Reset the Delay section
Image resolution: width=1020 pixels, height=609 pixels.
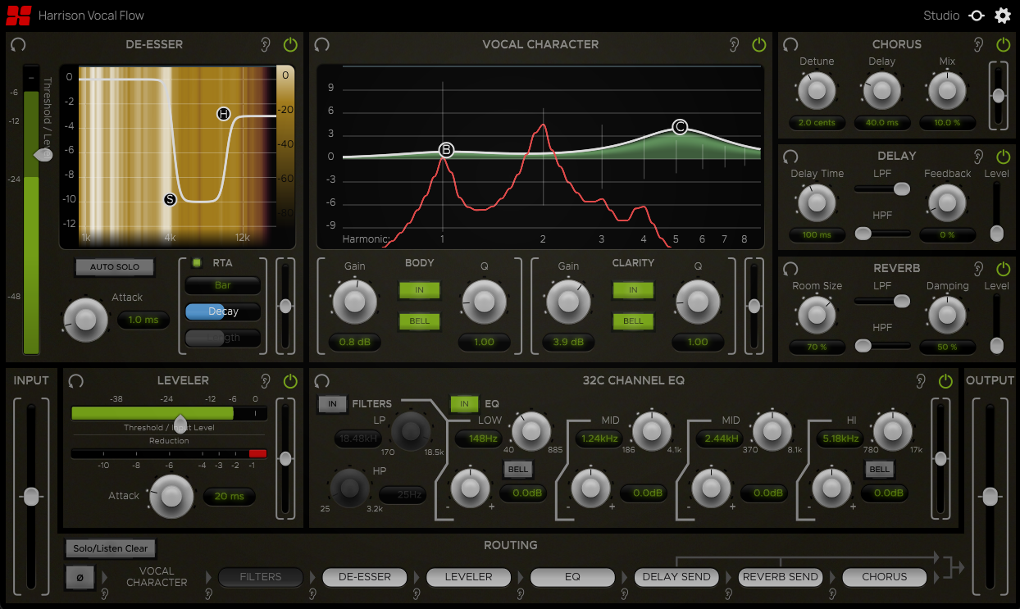[x=790, y=157]
